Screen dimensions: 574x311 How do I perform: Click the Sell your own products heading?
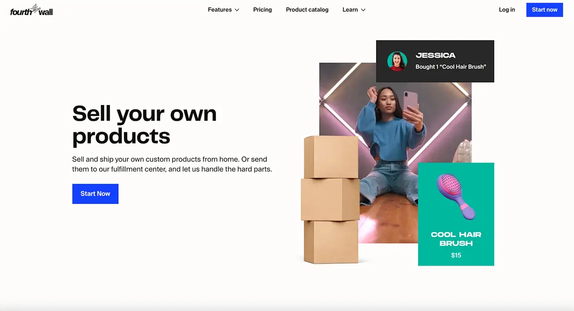(x=144, y=125)
